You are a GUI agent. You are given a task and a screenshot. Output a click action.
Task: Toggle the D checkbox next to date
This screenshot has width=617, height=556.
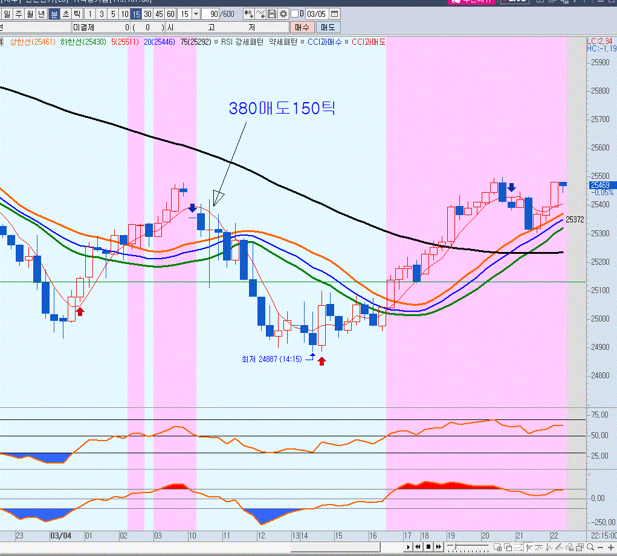[294, 14]
